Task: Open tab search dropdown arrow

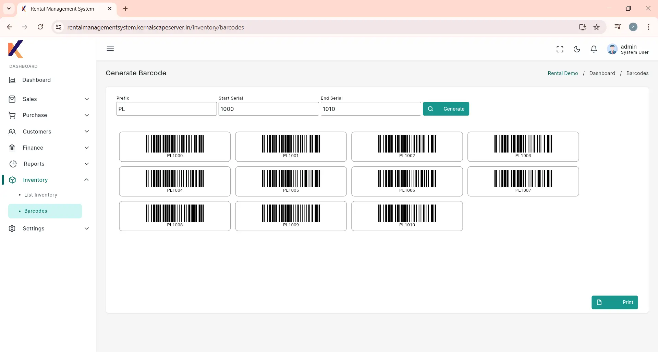Action: [x=9, y=9]
